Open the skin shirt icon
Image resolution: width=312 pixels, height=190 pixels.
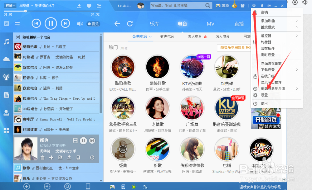tap(242, 6)
